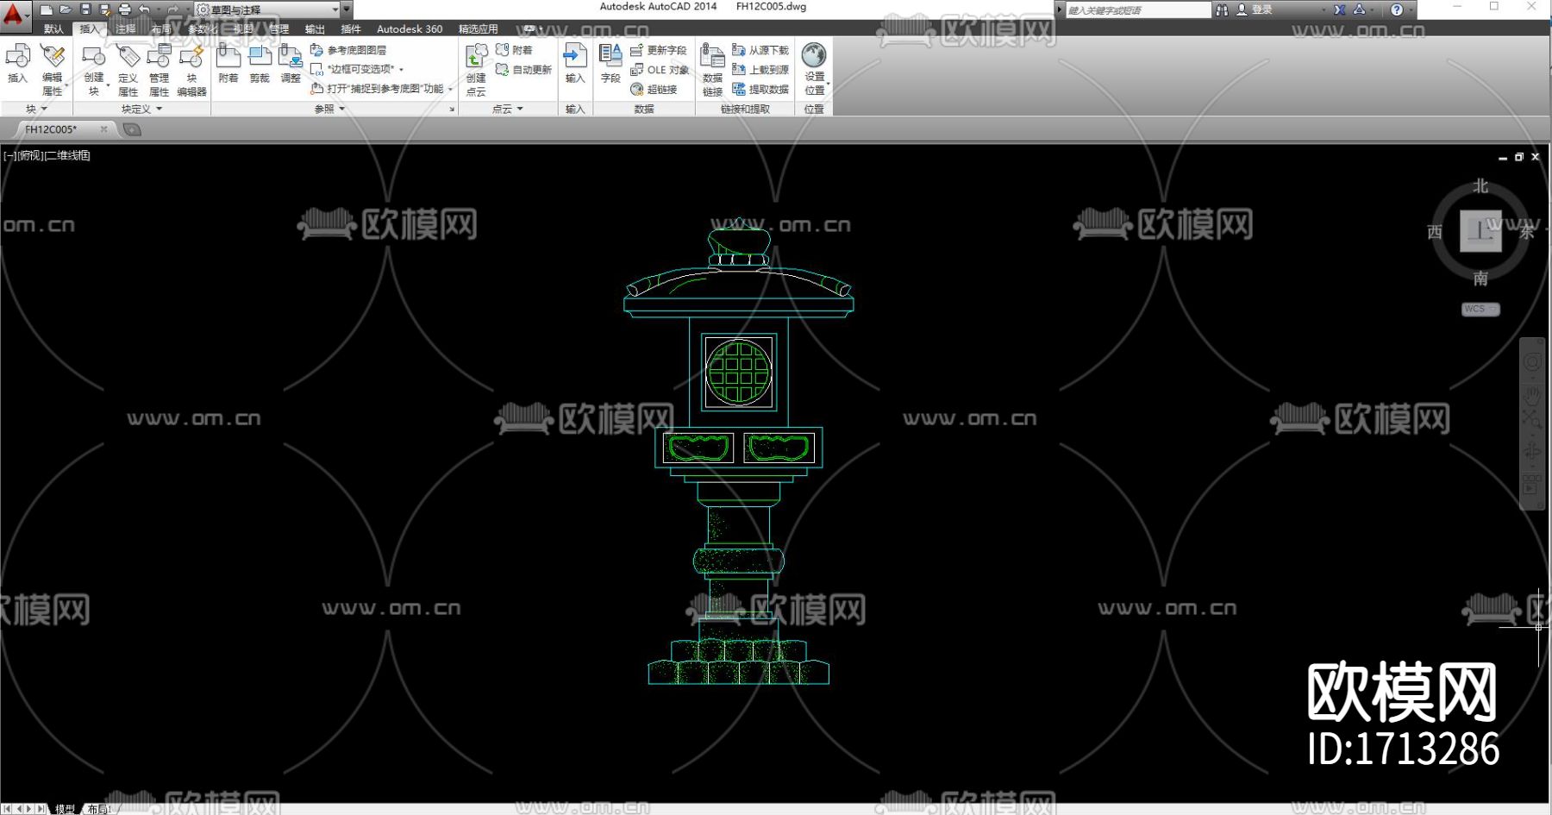Viewport: 1552px width, 815px height.
Task: Open the help question mark icon
Action: [x=1397, y=9]
